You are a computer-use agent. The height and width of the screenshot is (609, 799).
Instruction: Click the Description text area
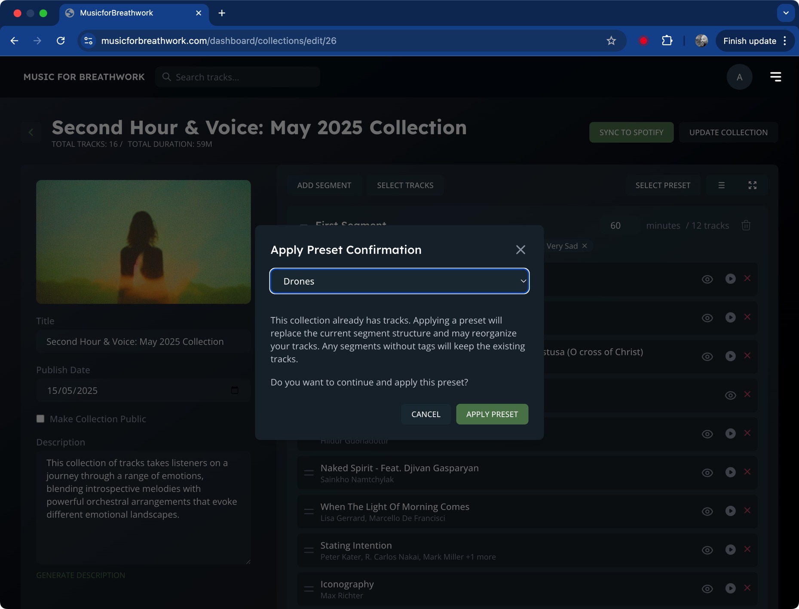pos(143,508)
